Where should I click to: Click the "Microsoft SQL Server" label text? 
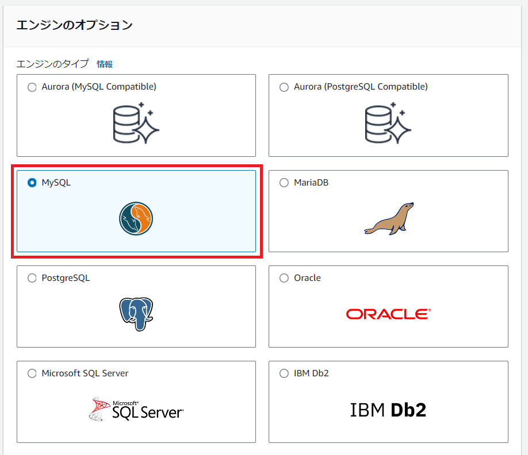(85, 373)
